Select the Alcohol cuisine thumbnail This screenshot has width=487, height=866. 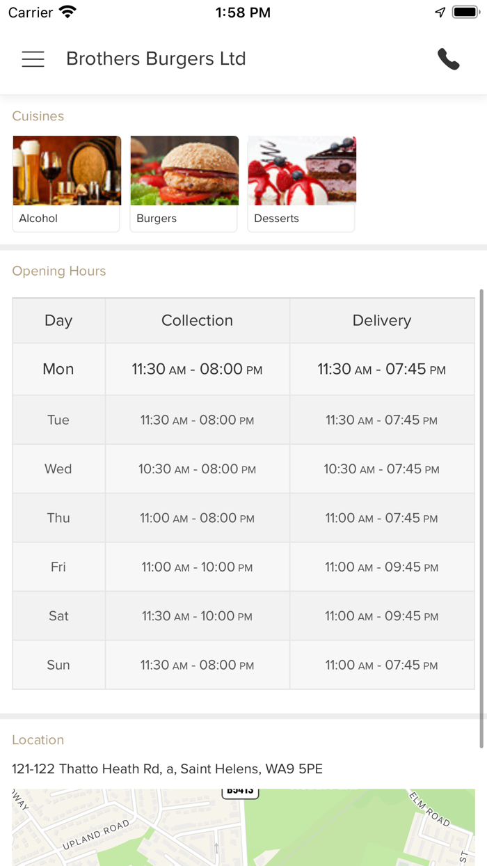(x=67, y=183)
